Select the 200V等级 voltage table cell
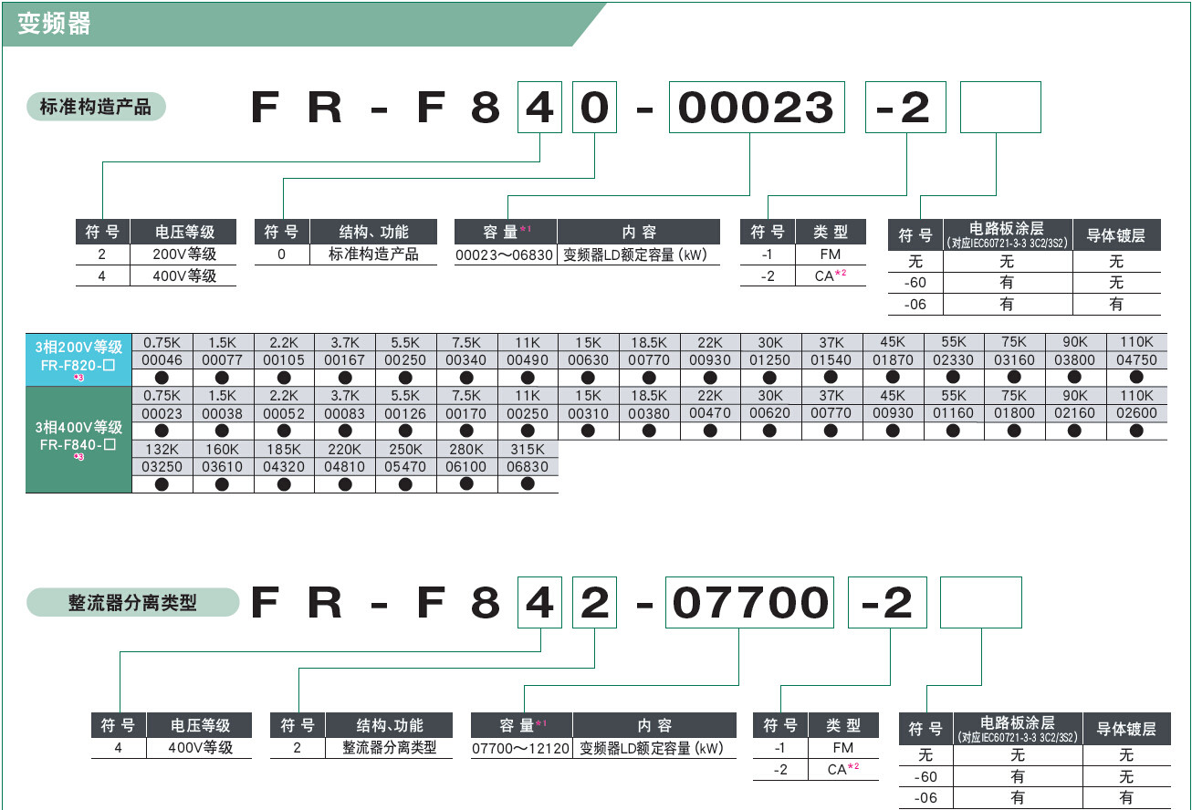 pyautogui.click(x=184, y=254)
